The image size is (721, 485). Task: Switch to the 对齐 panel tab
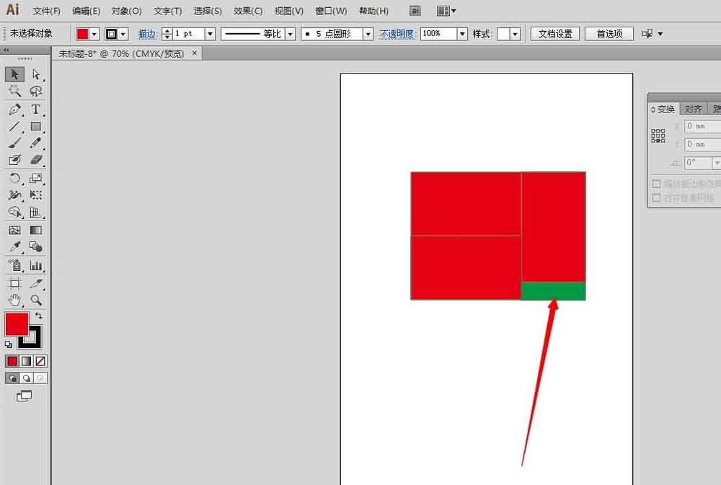(693, 109)
